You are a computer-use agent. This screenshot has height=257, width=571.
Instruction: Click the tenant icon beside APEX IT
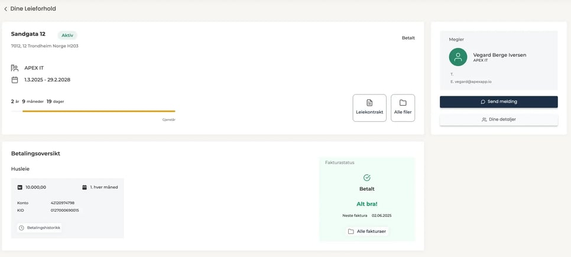pyautogui.click(x=15, y=68)
